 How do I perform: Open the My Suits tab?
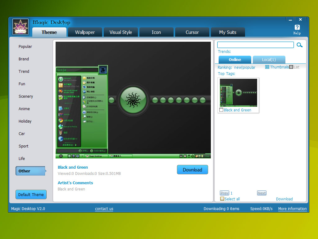(x=228, y=32)
